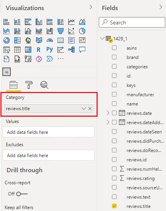Pick the Funnel chart icon

click(x=61, y=31)
